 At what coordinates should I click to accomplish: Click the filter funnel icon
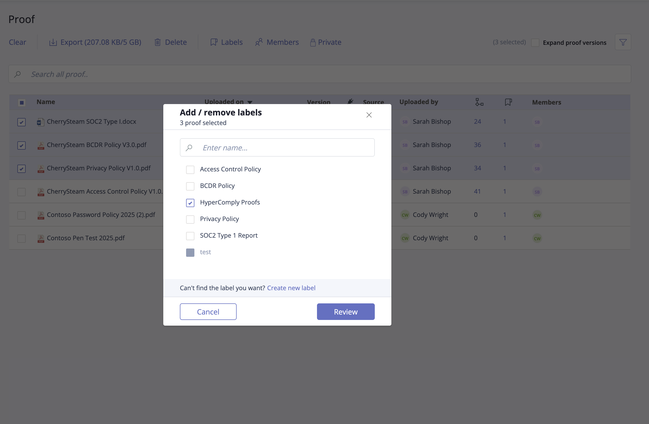coord(623,42)
